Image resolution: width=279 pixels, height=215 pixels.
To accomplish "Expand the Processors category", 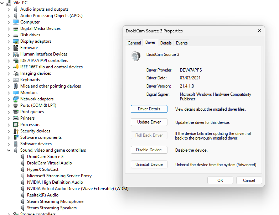I will point(9,125).
